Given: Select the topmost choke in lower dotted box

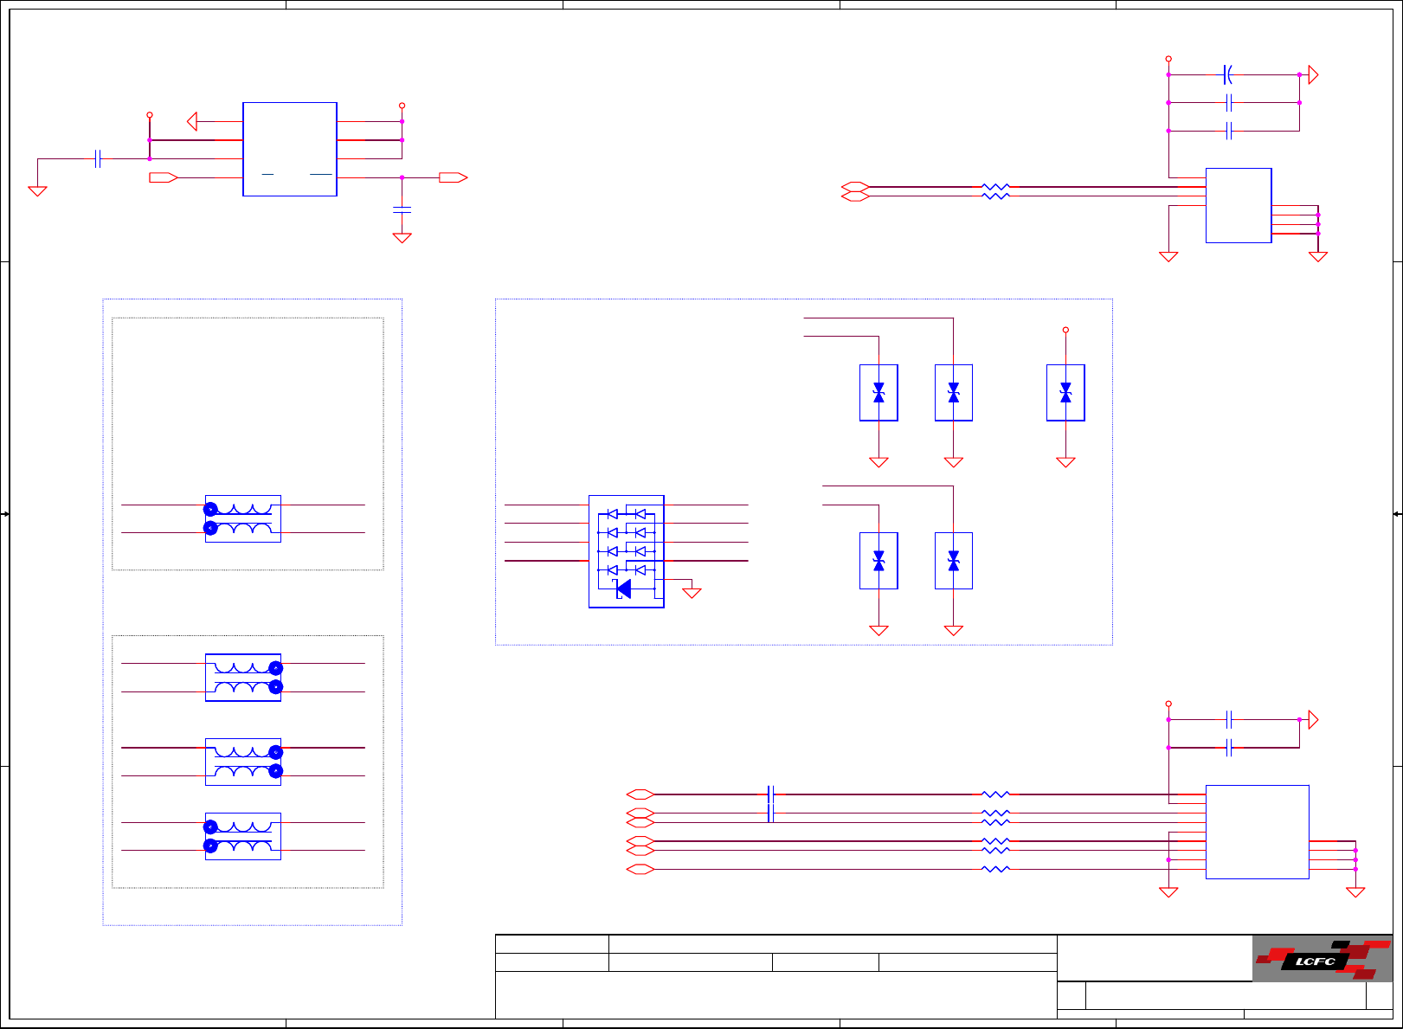Looking at the screenshot, I should (243, 677).
